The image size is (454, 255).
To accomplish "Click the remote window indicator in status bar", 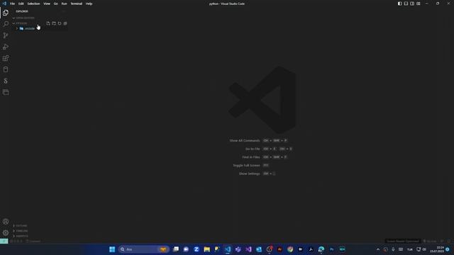I will click(x=4, y=241).
